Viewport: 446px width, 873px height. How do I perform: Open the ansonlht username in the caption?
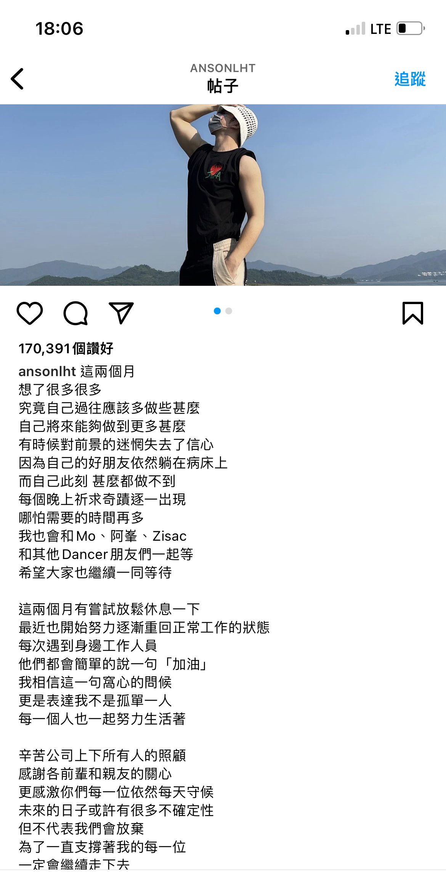point(48,371)
